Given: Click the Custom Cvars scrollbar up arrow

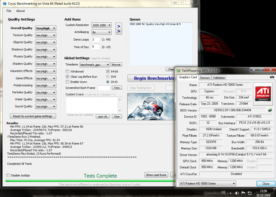Looking at the screenshot, I should (x=120, y=100).
